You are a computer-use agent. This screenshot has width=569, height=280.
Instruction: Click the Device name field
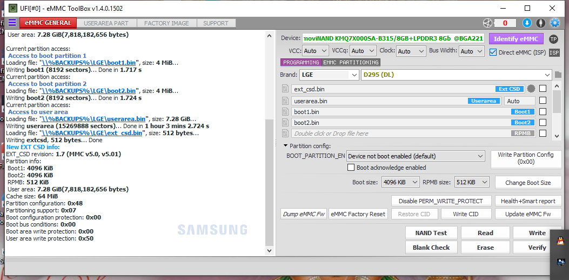click(393, 38)
